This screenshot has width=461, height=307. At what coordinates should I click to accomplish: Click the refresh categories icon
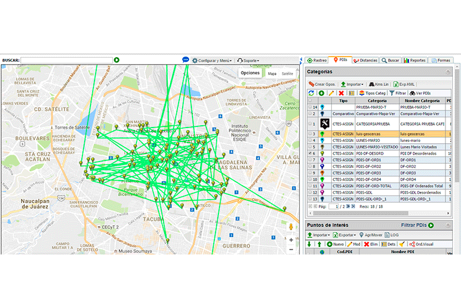tap(311, 93)
